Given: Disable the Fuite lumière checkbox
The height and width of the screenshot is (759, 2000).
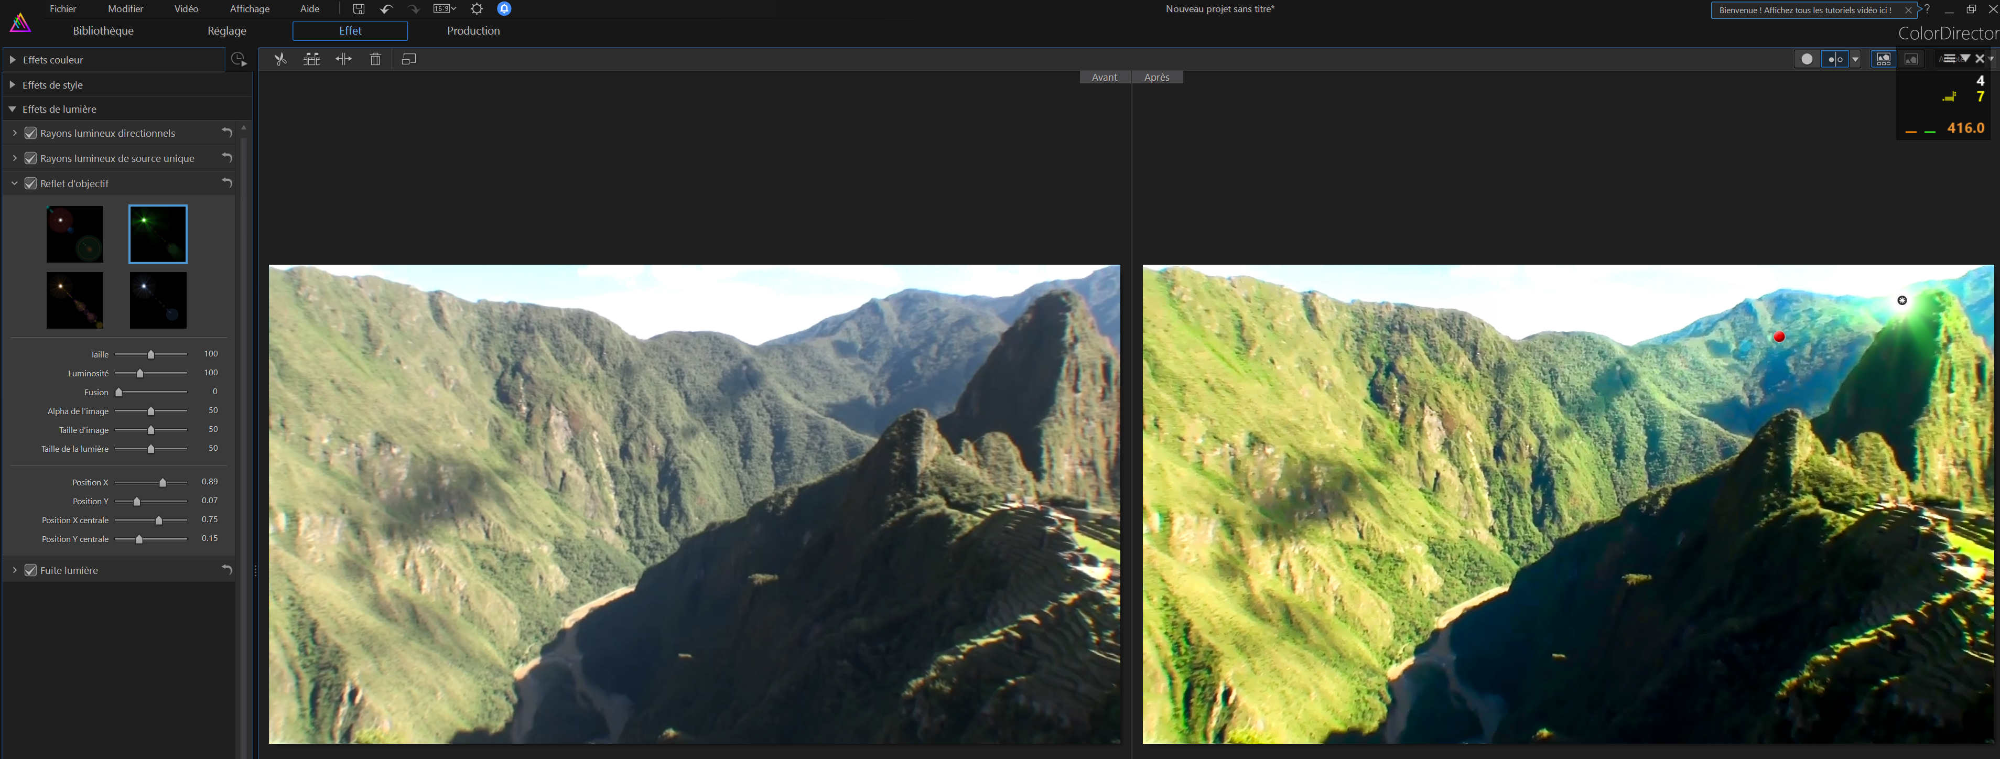Looking at the screenshot, I should 31,570.
